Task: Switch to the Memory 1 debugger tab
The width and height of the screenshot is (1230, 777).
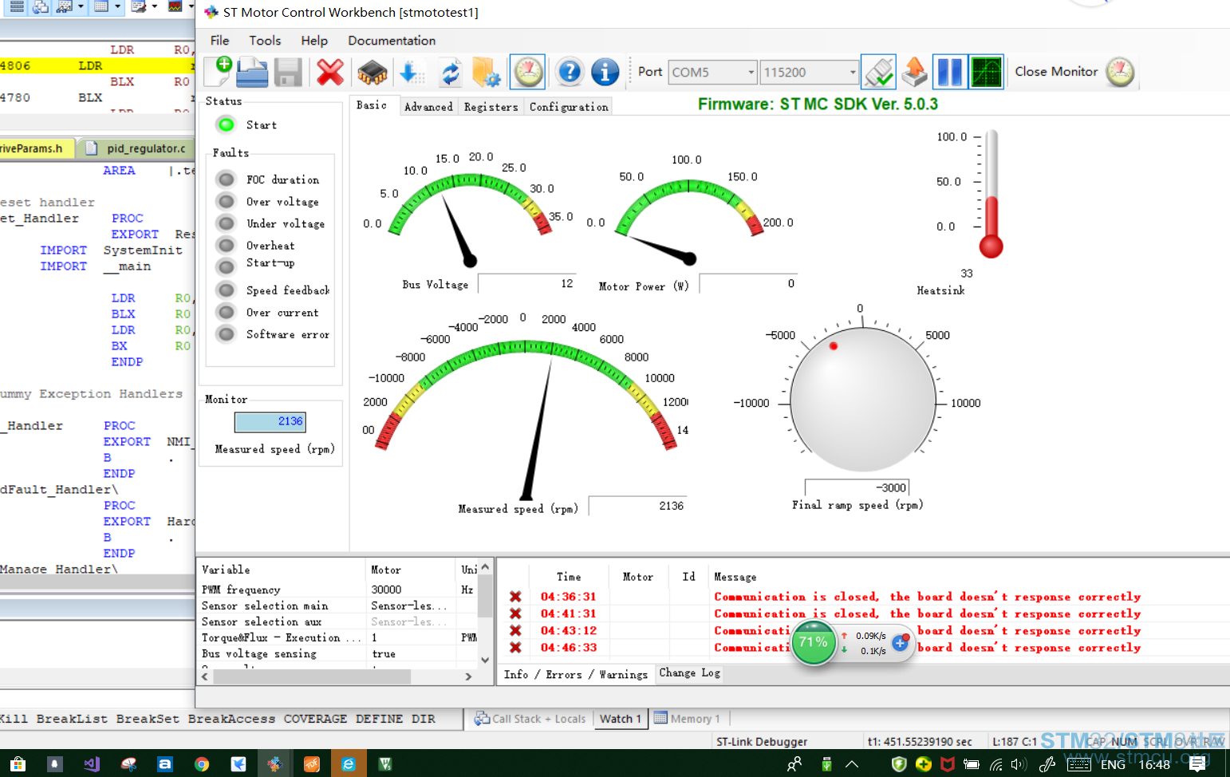Action: pos(687,719)
